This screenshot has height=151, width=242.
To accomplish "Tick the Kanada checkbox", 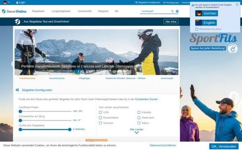I will coord(139,112).
